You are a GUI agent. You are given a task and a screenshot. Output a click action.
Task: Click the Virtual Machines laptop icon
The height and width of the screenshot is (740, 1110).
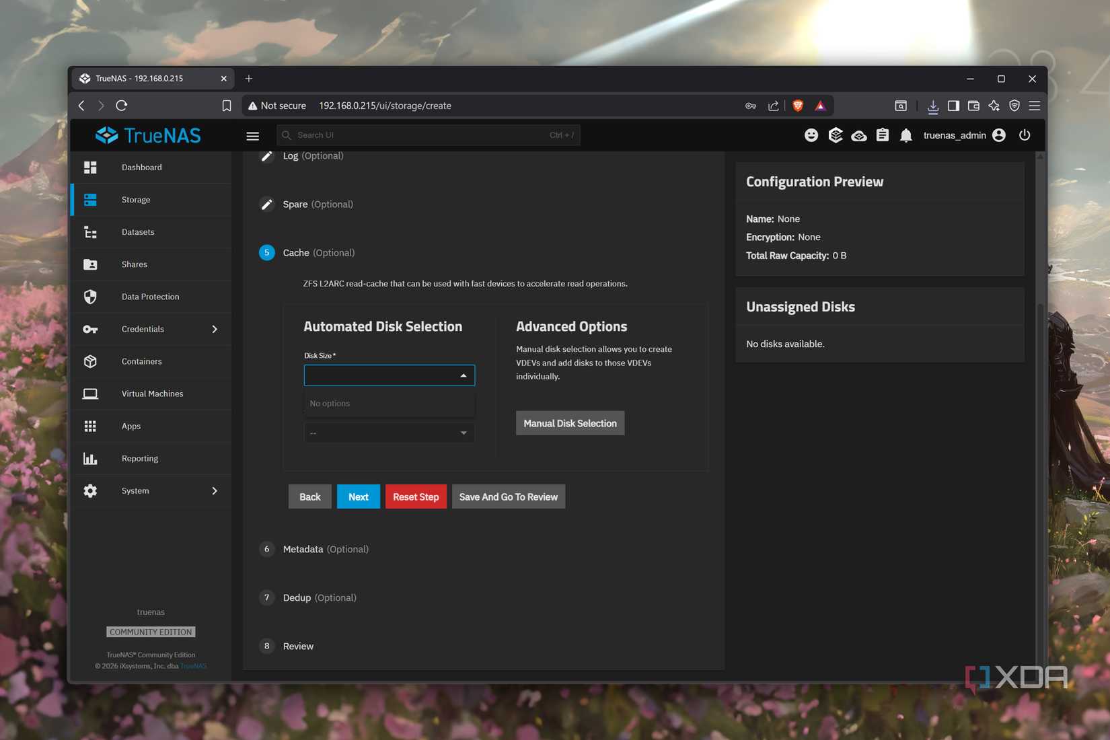[90, 394]
